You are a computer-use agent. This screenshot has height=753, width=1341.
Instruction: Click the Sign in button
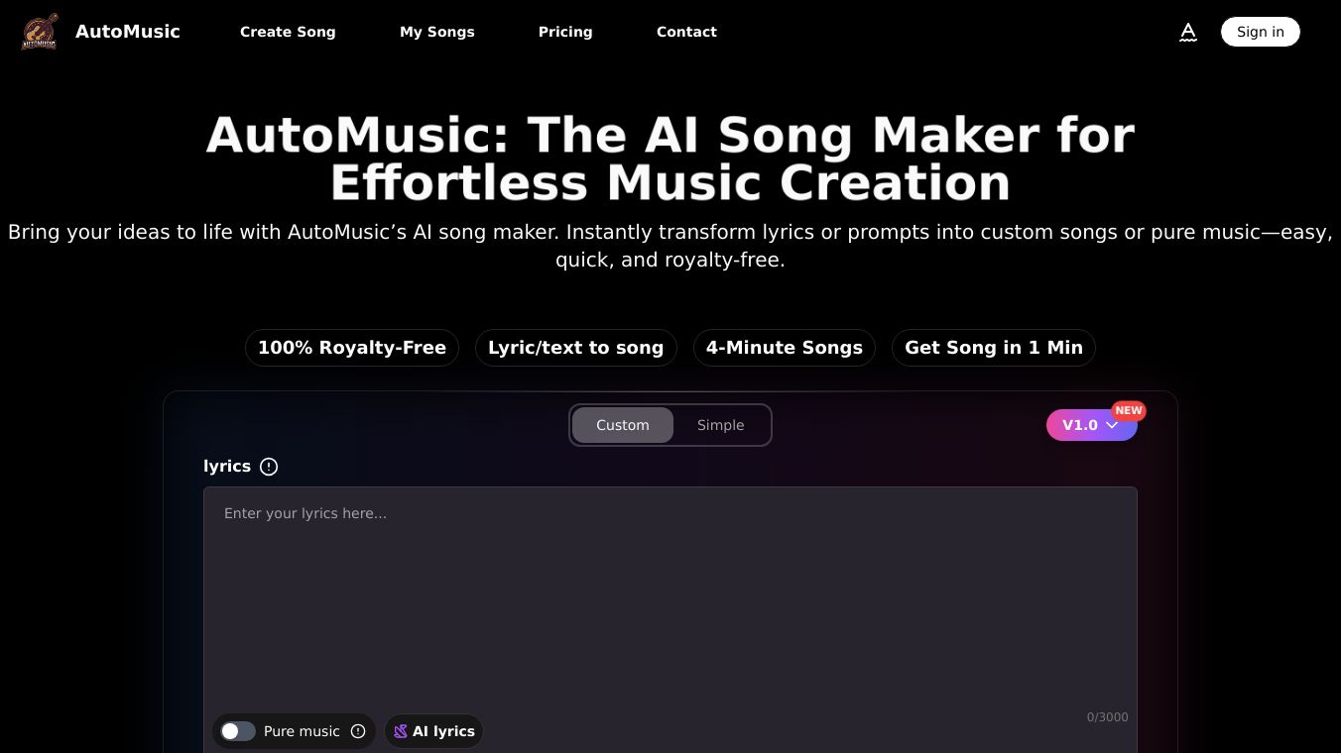click(1261, 32)
